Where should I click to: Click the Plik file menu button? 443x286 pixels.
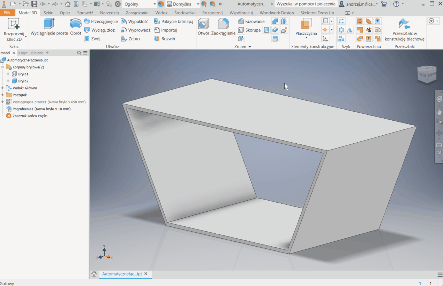7,13
